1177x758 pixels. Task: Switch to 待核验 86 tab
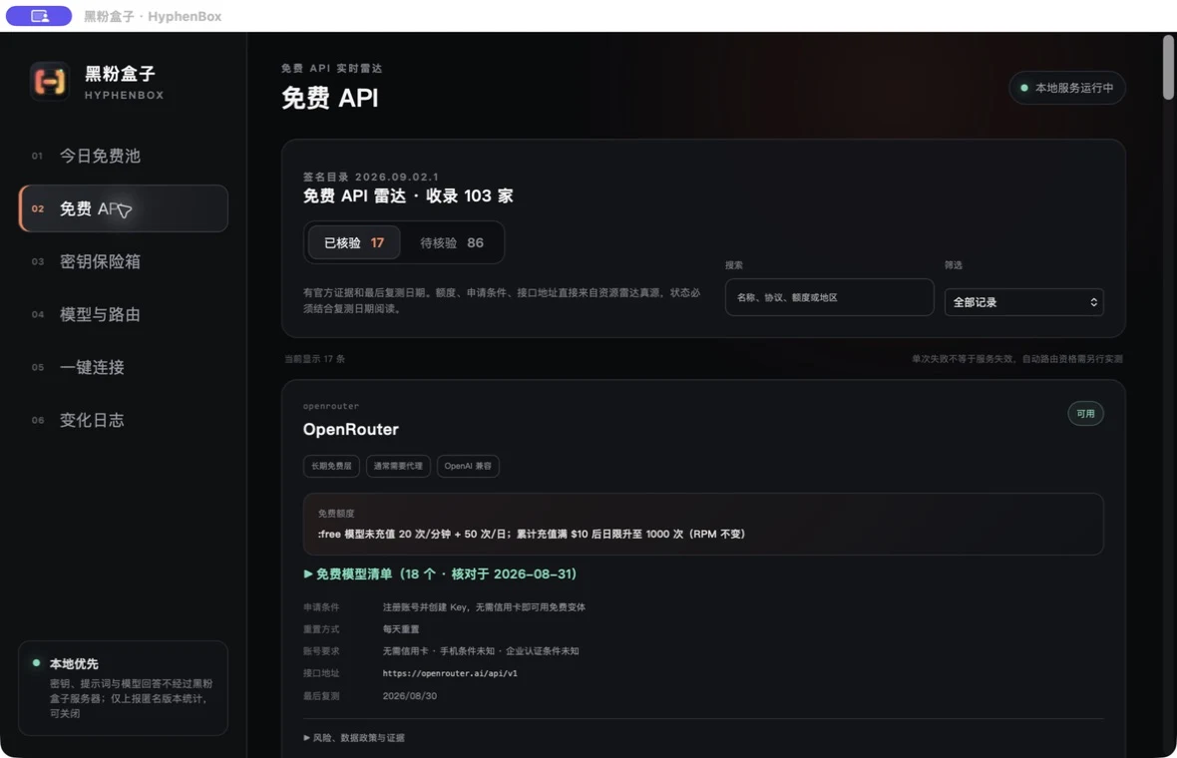tap(452, 242)
